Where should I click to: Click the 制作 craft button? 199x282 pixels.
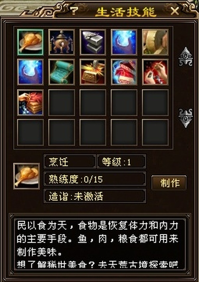coord(169,183)
